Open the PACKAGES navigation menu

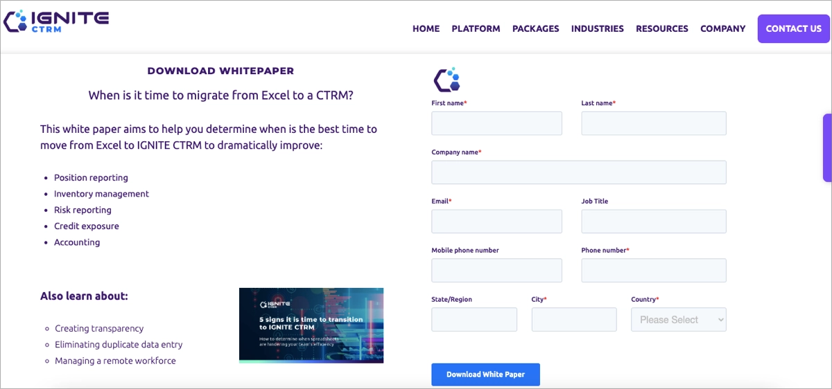pos(535,29)
